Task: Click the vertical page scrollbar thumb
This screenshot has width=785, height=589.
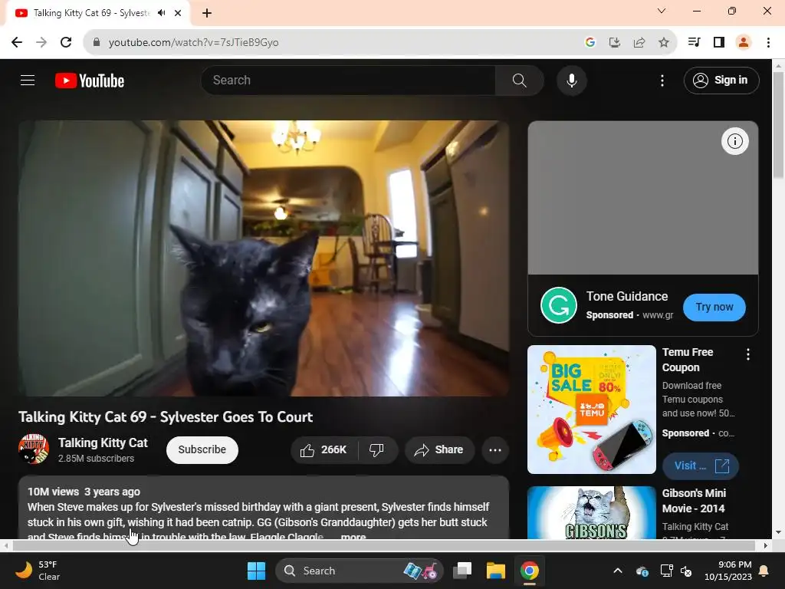Action: 778,125
